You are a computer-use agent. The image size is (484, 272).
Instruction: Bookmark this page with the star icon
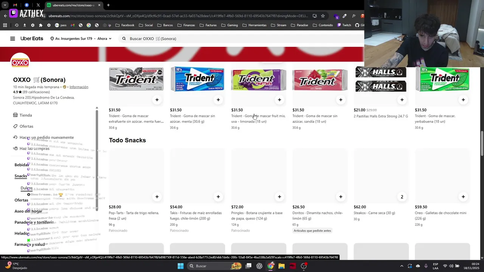pos(323,16)
